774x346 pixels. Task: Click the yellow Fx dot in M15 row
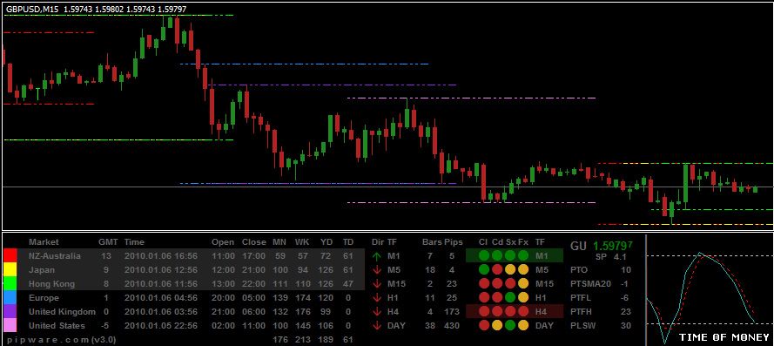pos(522,284)
